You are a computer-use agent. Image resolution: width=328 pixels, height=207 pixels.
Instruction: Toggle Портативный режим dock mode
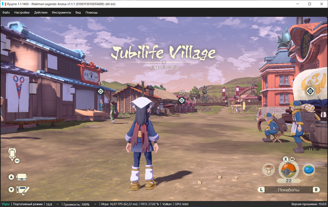[x=28, y=204]
